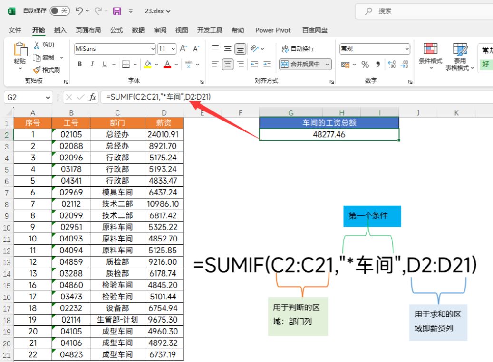Click the align right icon
This screenshot has width=493, height=362.
(x=240, y=65)
